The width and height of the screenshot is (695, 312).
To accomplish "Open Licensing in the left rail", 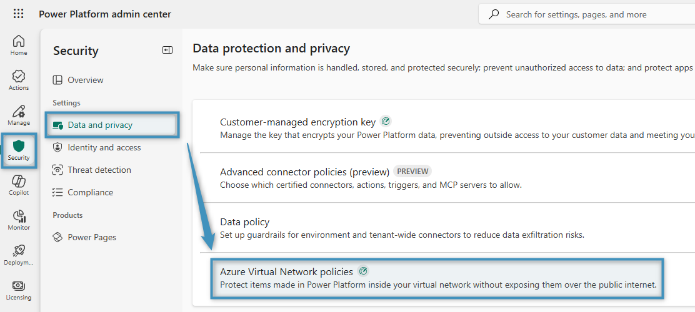I will [x=19, y=290].
